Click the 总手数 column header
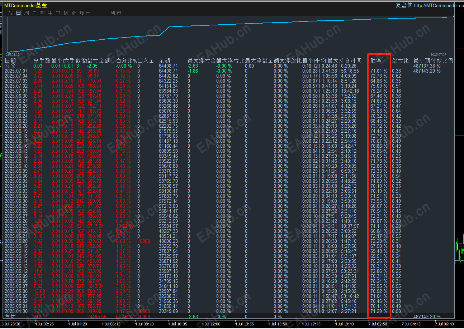464x329 pixels. [42, 61]
